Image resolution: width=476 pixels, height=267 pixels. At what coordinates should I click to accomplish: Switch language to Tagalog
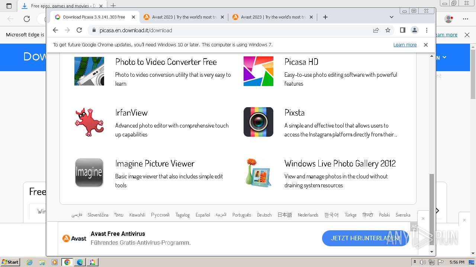[x=183, y=215]
